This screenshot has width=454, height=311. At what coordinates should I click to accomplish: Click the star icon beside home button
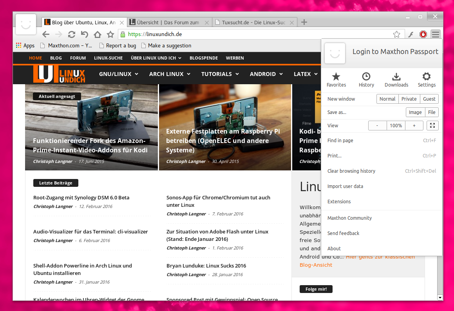coord(110,34)
